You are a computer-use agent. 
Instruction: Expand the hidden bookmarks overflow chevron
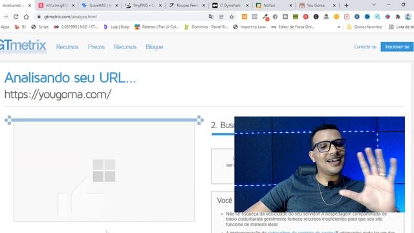(x=339, y=27)
